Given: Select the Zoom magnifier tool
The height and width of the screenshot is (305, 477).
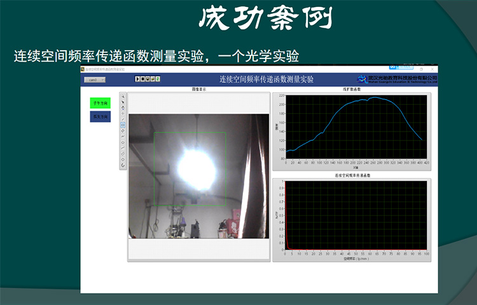Looking at the screenshot, I should point(123,97).
